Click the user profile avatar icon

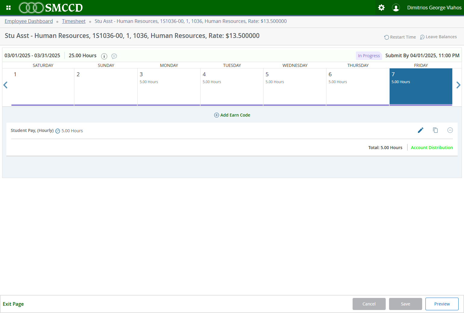click(x=396, y=8)
